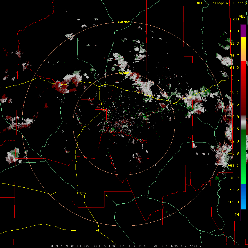Click the VEL legend heading
This screenshot has height=248, width=248.
(242, 17)
